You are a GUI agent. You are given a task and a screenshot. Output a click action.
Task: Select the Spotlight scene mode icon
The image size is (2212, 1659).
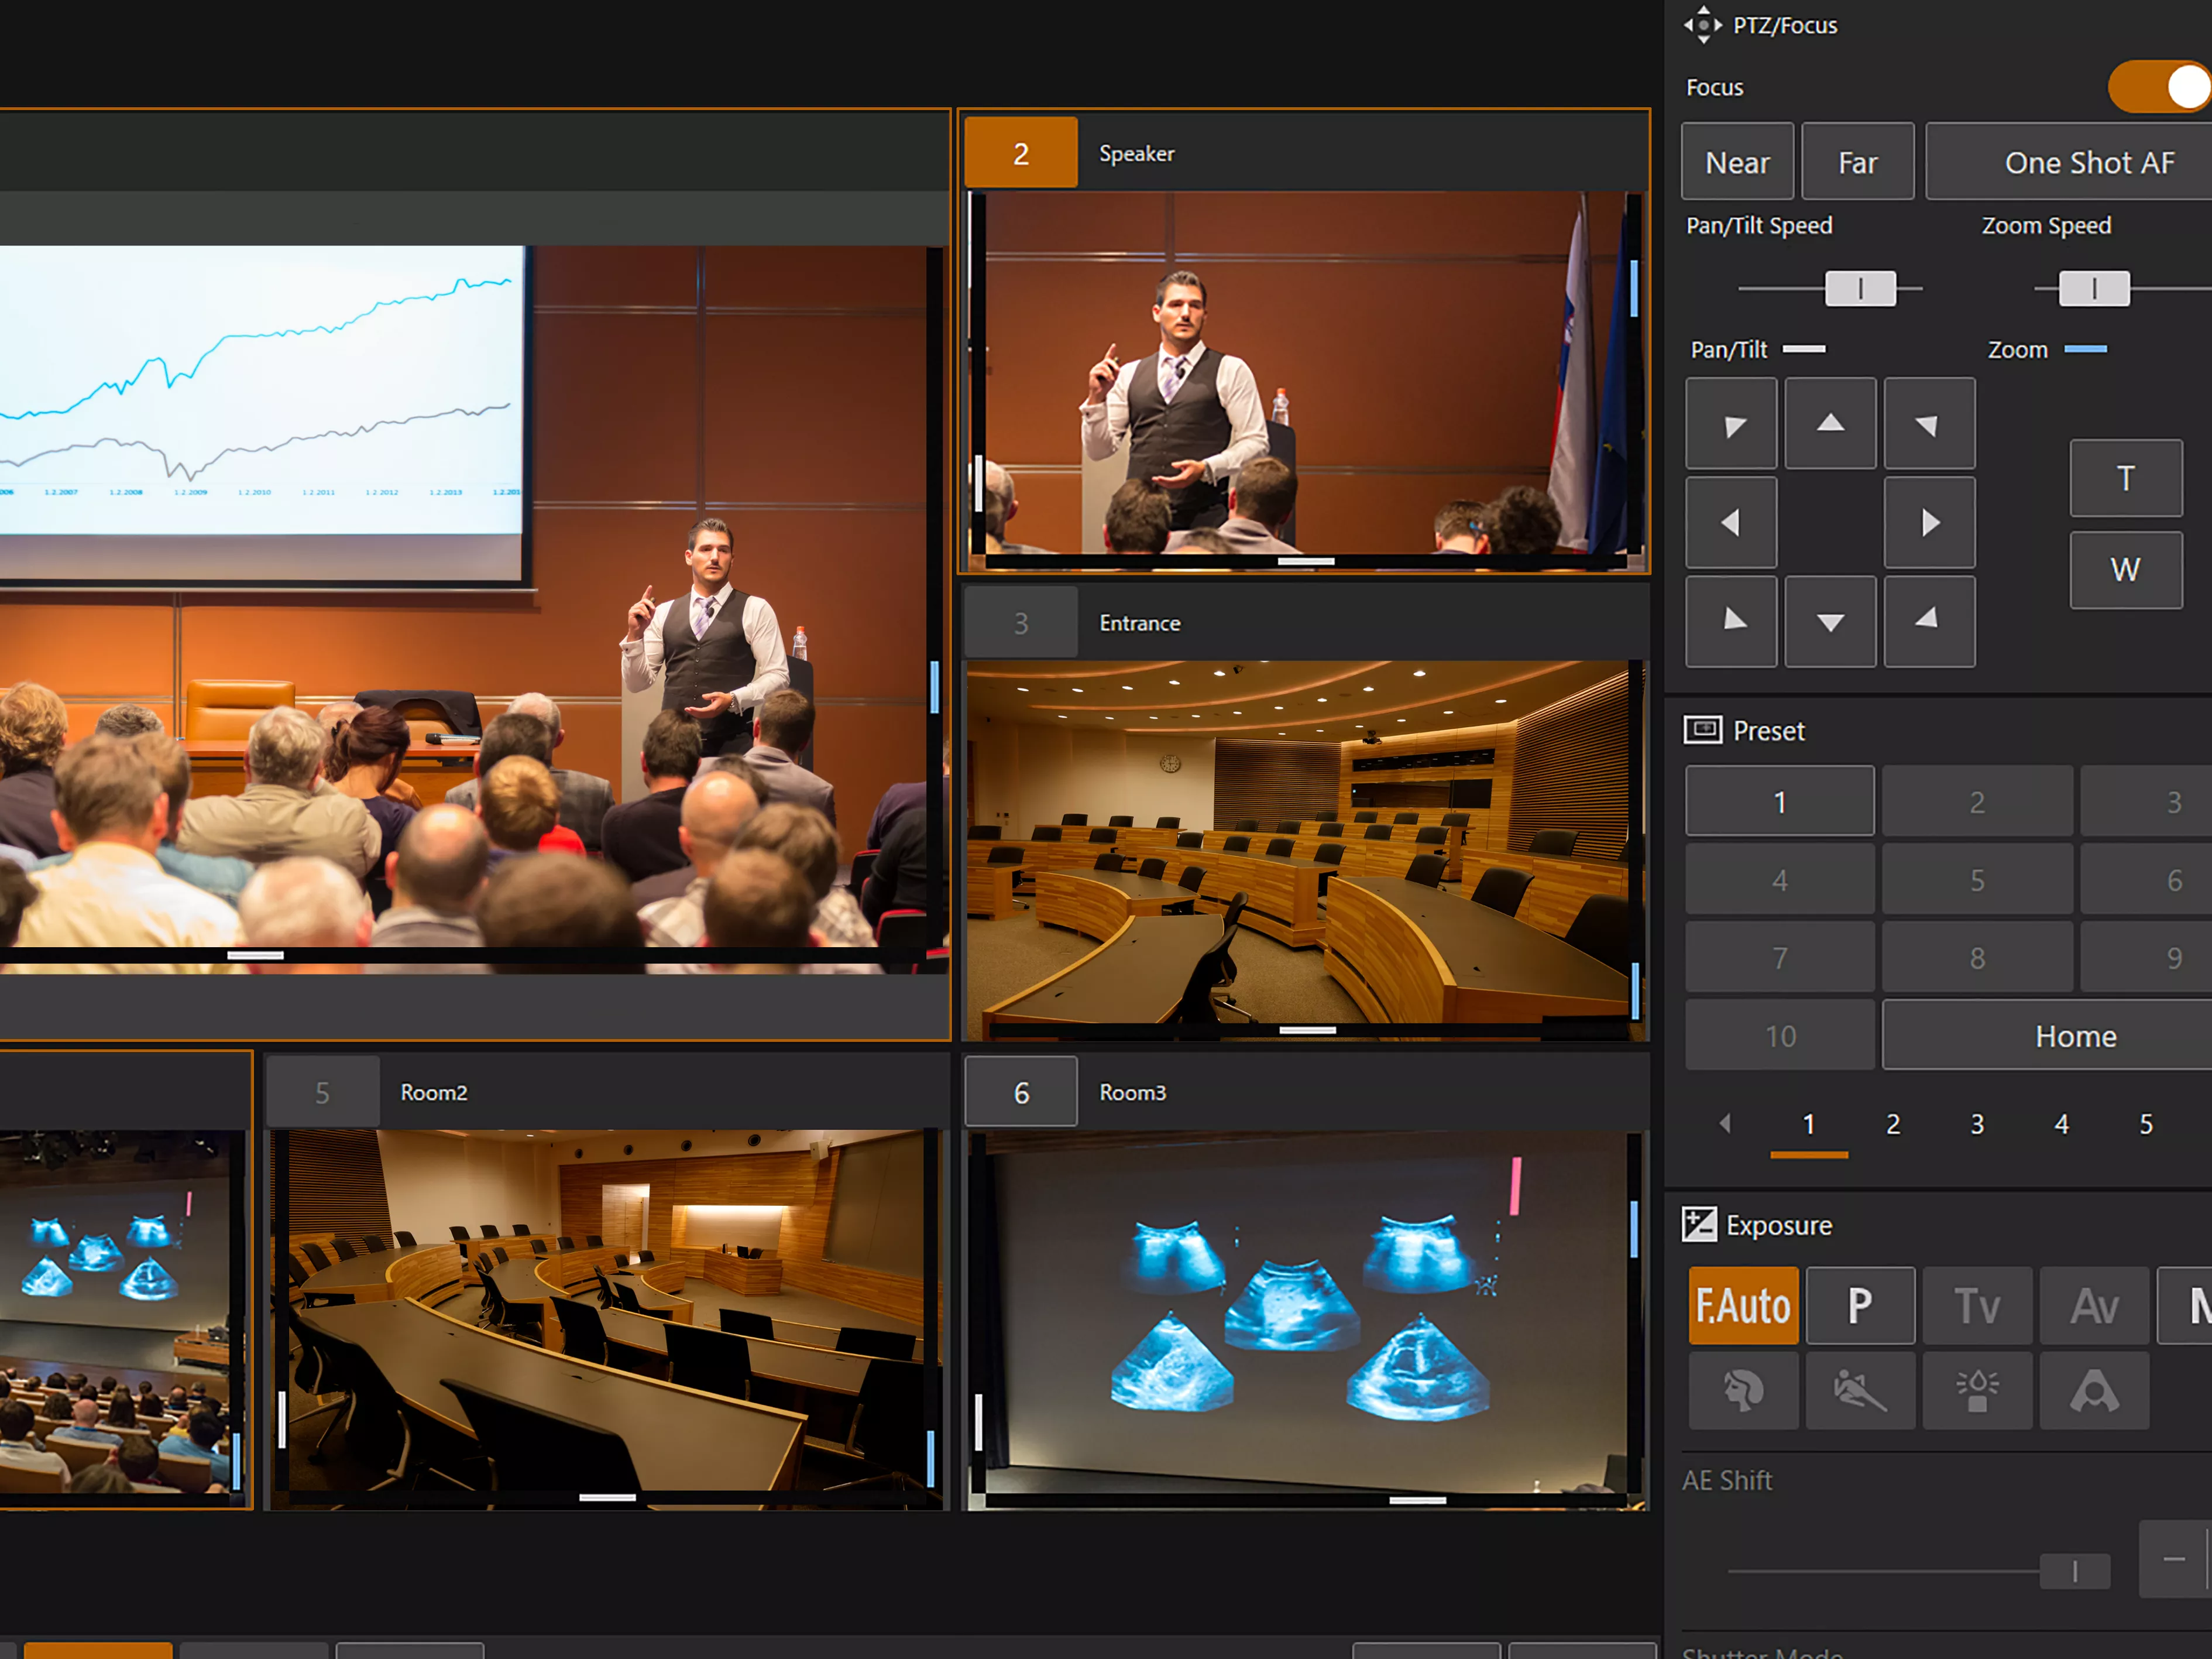2093,1390
